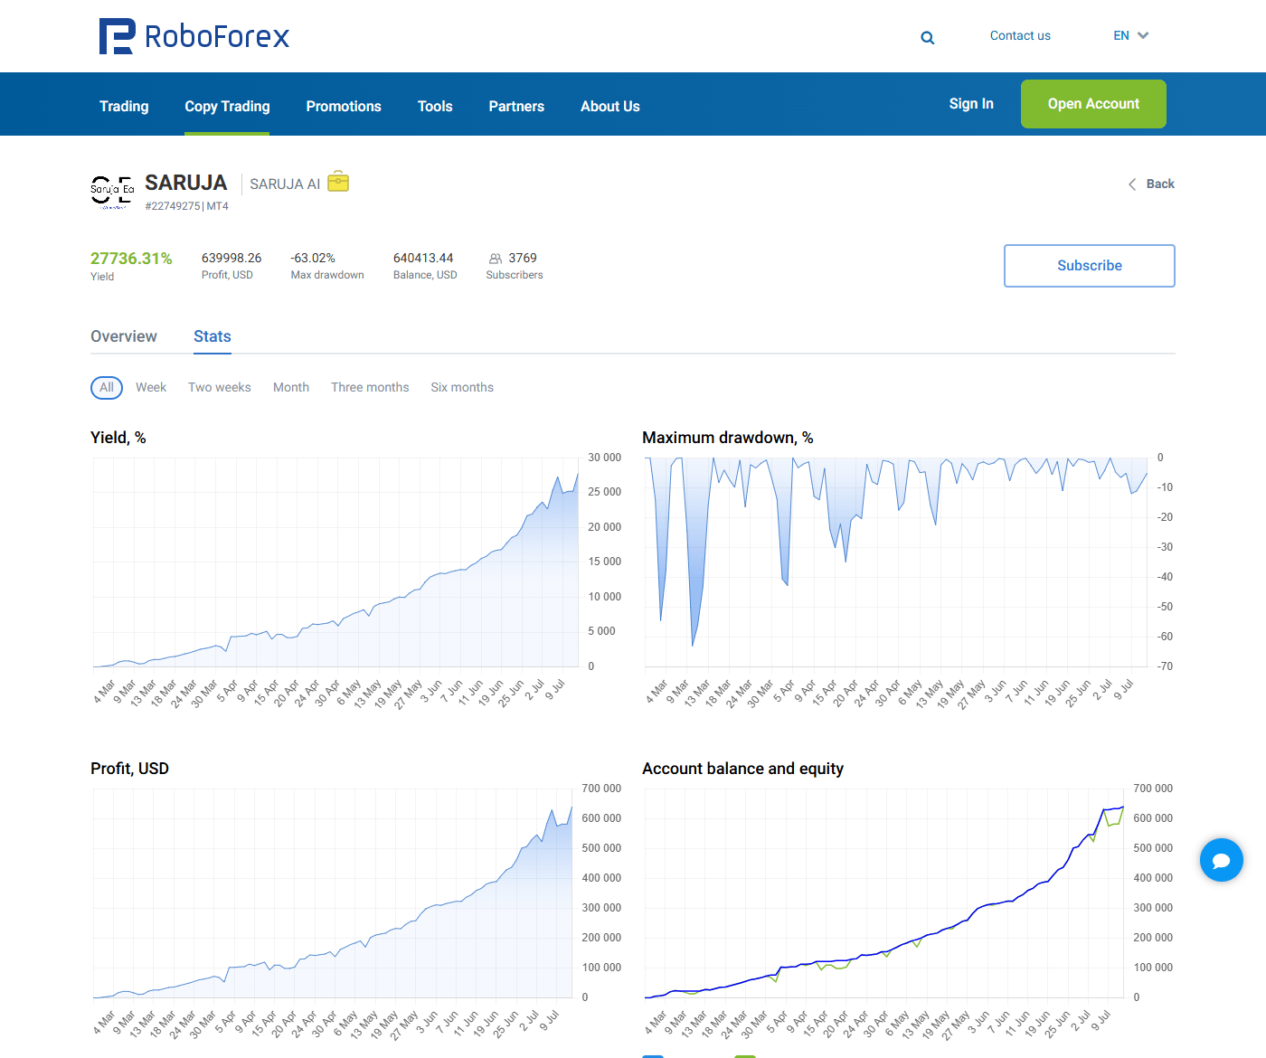Click the 640413.44 balance value
Screen dimensions: 1266x1058
point(423,258)
